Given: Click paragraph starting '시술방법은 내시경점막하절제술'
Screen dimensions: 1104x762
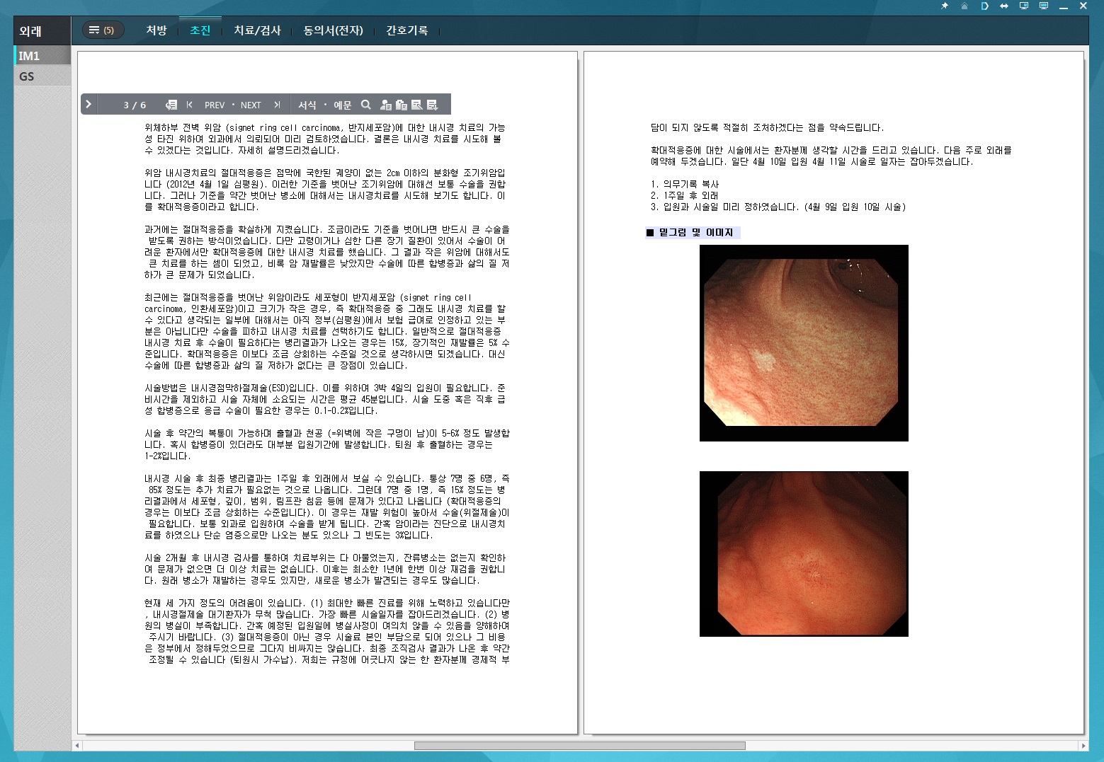Looking at the screenshot, I should [325, 399].
